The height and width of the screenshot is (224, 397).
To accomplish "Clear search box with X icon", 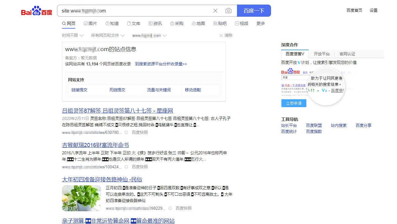I will click(x=215, y=11).
